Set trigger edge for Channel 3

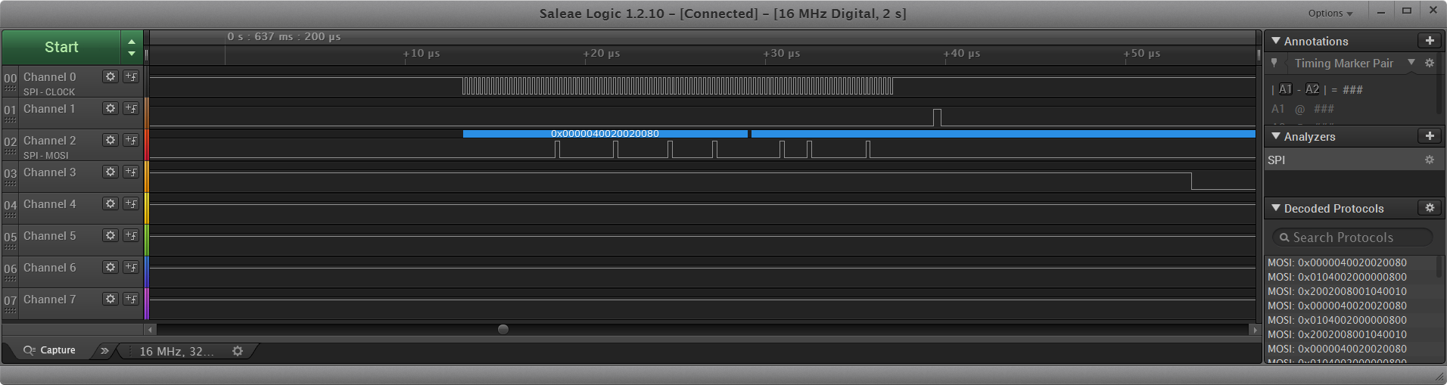tap(131, 172)
